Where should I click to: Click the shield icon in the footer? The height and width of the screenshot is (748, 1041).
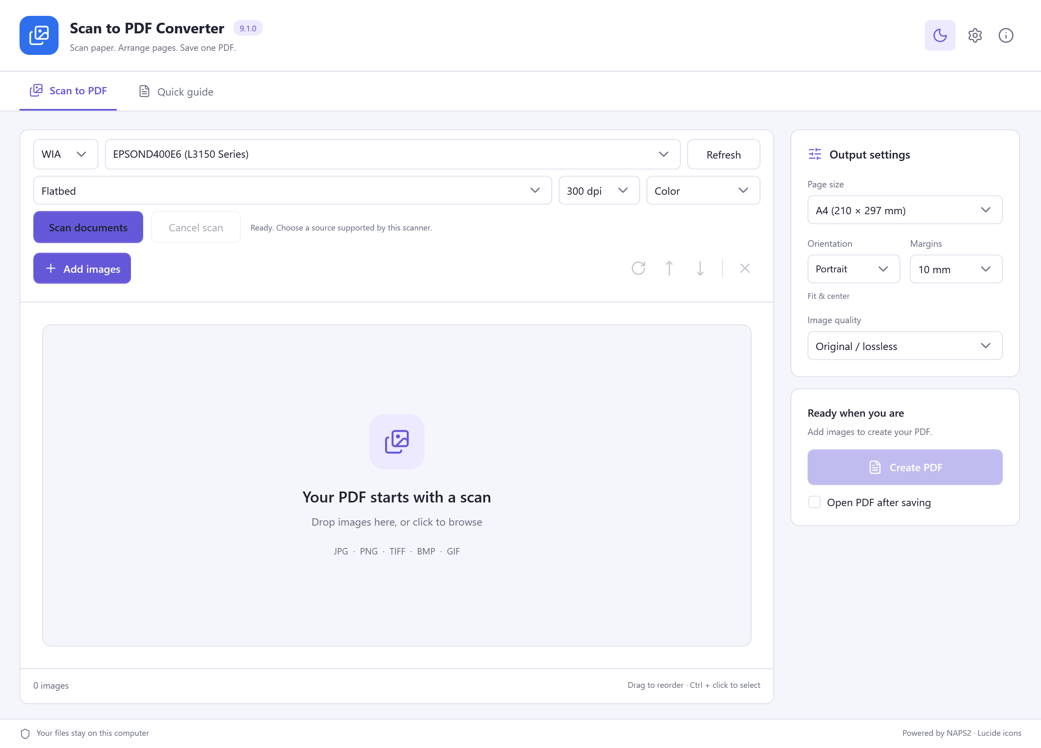(x=25, y=733)
